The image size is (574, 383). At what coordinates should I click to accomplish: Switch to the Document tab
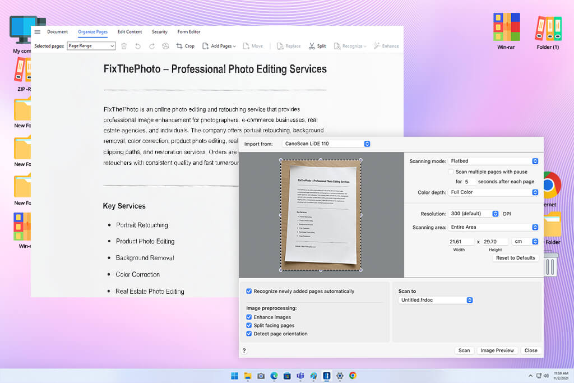click(x=58, y=32)
